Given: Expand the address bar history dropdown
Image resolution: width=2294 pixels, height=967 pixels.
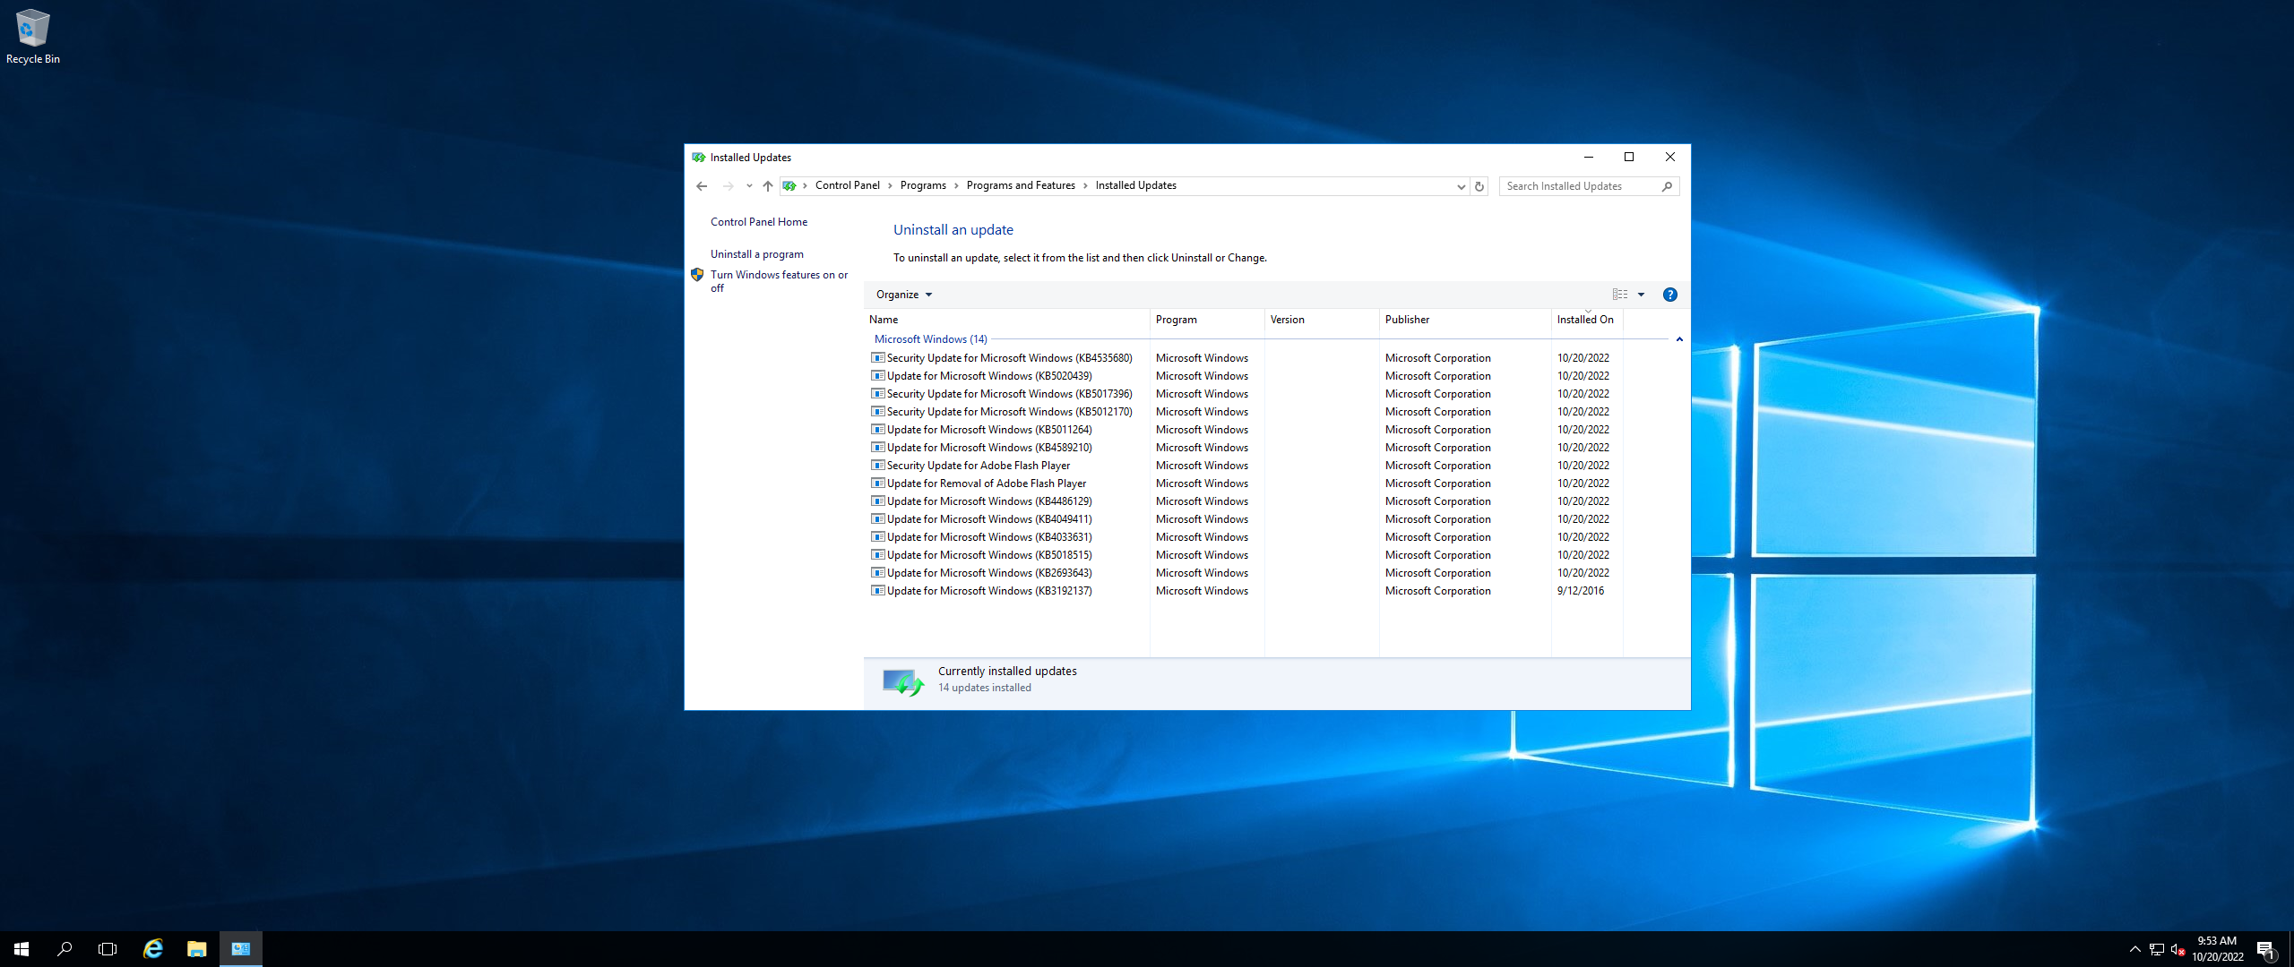Looking at the screenshot, I should (x=1461, y=186).
